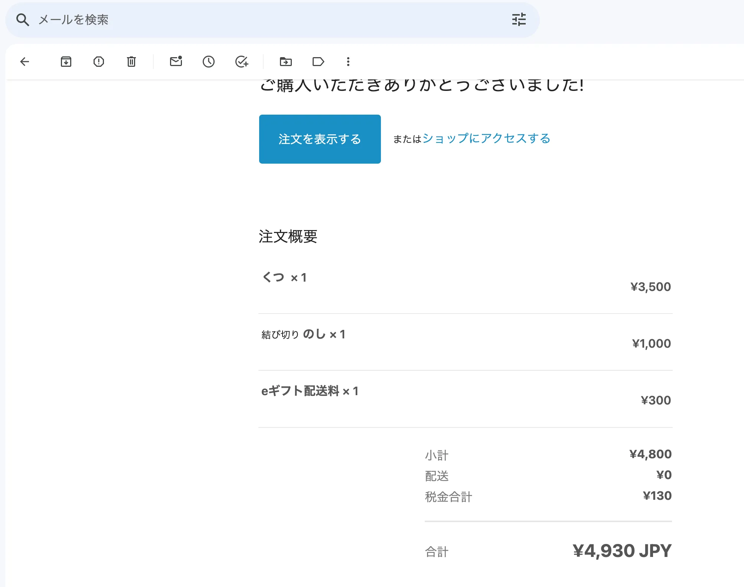Select the eギフト配送料 ×1 line
Screen dimensions: 744x587
(x=310, y=391)
